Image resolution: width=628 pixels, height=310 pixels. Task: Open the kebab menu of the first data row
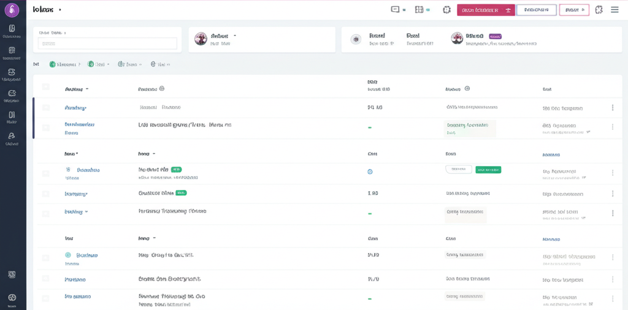tap(613, 108)
